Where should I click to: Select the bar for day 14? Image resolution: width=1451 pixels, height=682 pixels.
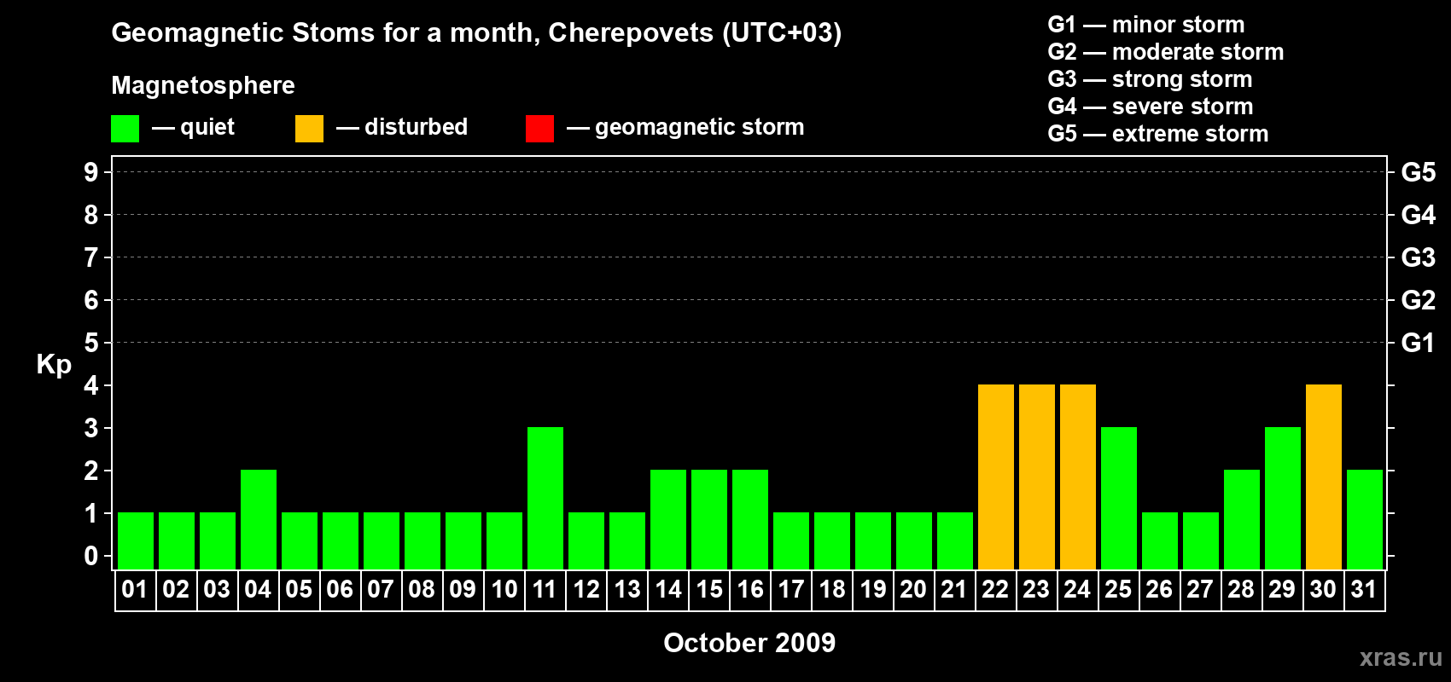(668, 519)
